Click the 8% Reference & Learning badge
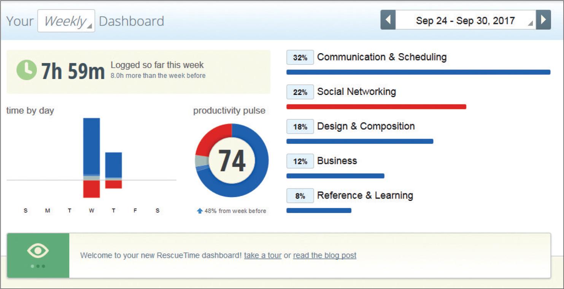The image size is (564, 289). 300,196
